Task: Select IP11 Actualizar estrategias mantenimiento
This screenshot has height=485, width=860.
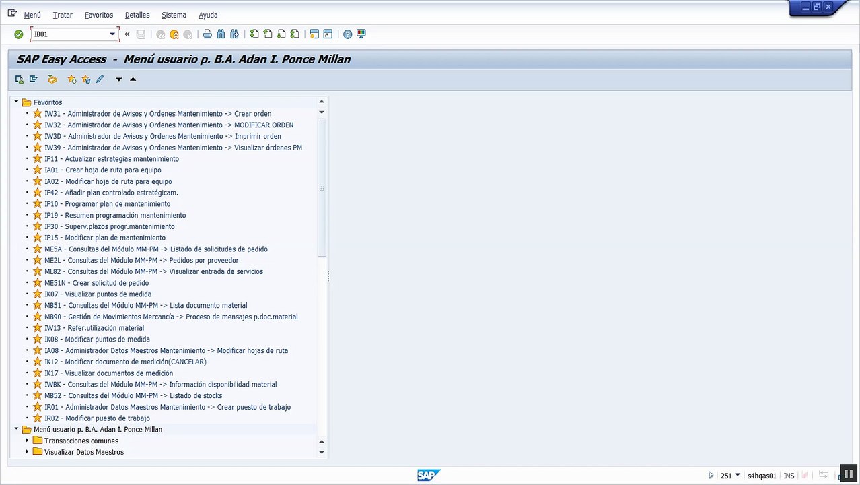Action: (x=112, y=159)
